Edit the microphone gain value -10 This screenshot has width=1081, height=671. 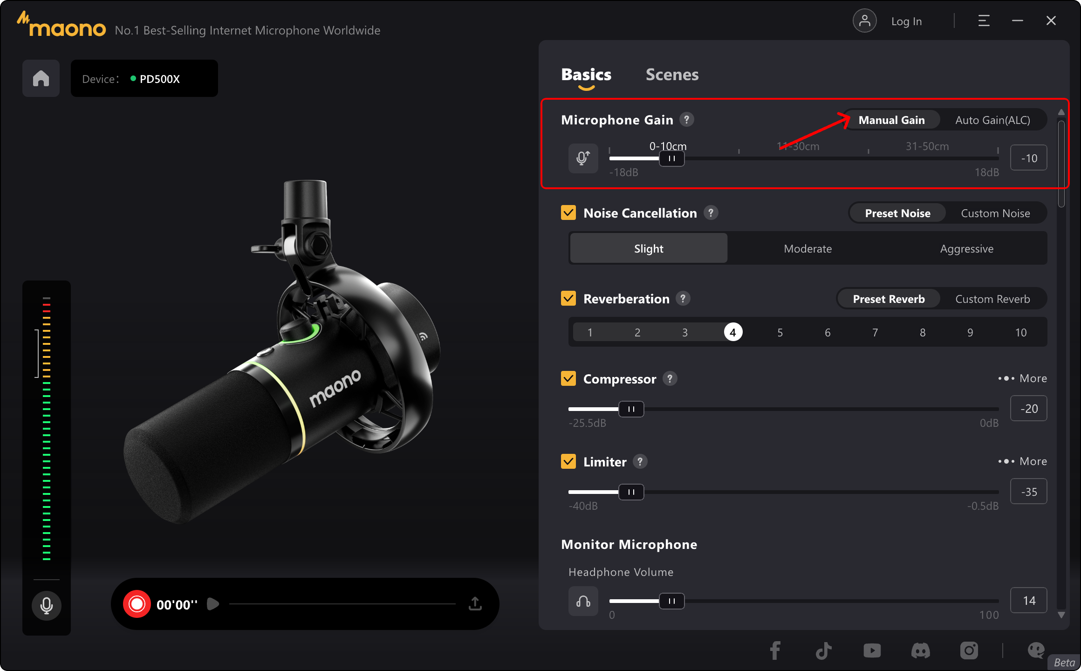1029,158
